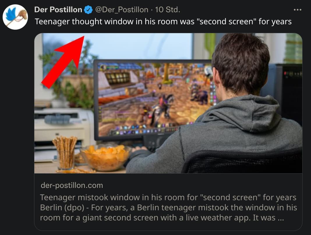Click the window sky area in photo
311x235 pixels.
pos(137,46)
